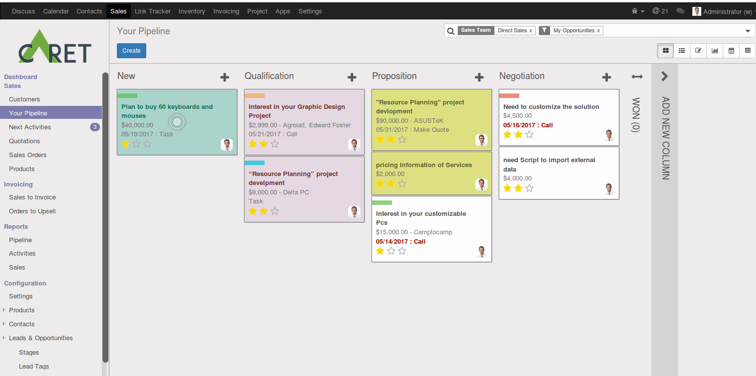Open the graph view of the pipeline
The width and height of the screenshot is (756, 376).
click(715, 50)
